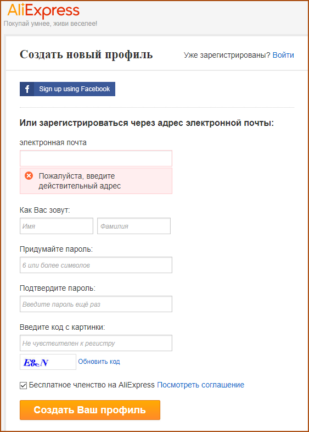
Task: Open the Войти login link
Action: click(283, 55)
